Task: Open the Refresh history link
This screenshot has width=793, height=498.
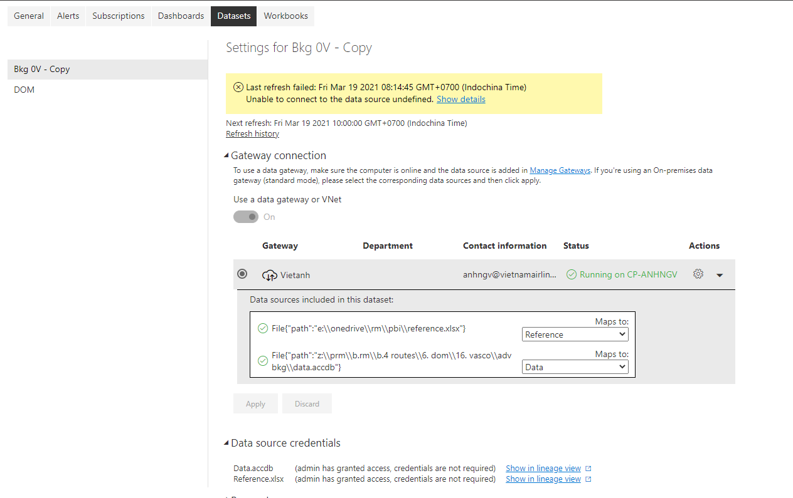Action: point(252,133)
